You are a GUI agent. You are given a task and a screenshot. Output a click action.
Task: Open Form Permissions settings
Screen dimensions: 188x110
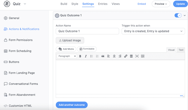tap(21, 40)
